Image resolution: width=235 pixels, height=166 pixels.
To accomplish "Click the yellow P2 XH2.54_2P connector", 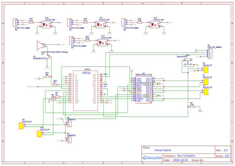I will pyautogui.click(x=206, y=92).
